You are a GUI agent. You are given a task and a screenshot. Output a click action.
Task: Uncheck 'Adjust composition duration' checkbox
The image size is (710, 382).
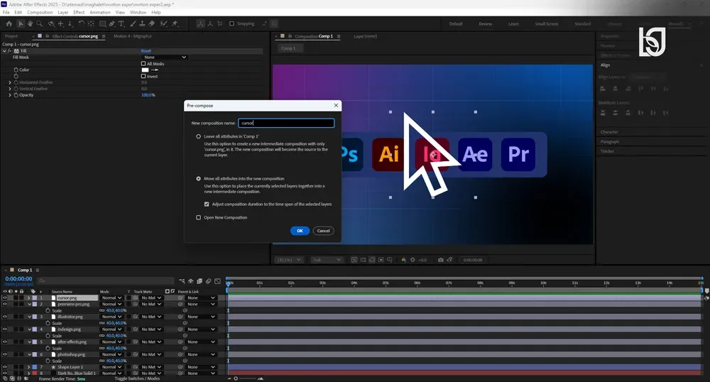[x=207, y=204]
